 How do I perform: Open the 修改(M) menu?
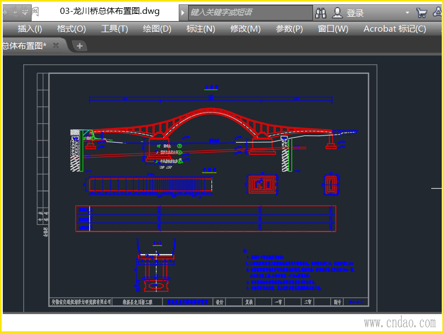coord(245,29)
